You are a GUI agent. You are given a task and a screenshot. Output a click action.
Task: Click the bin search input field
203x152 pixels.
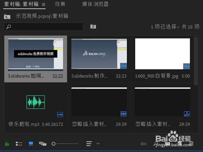44,27
